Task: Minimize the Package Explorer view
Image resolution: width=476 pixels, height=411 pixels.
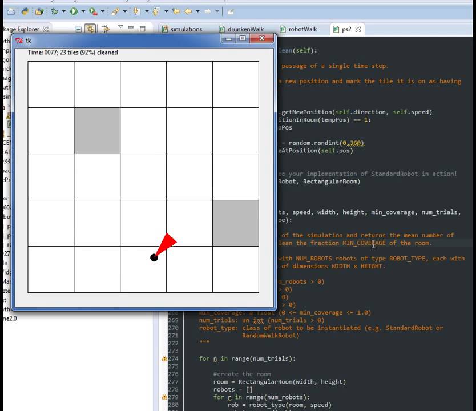Action: [131, 27]
